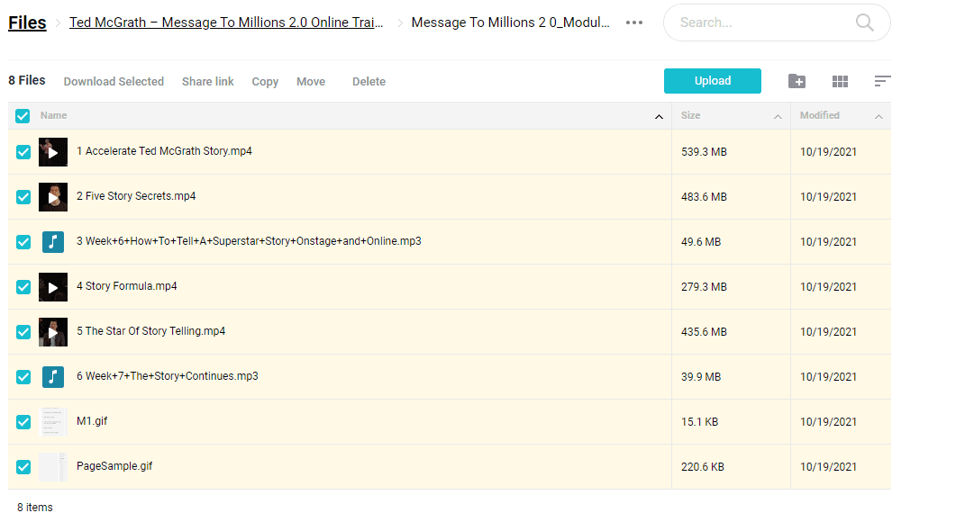Sort by Size column arrow
974x522 pixels.
pos(778,117)
